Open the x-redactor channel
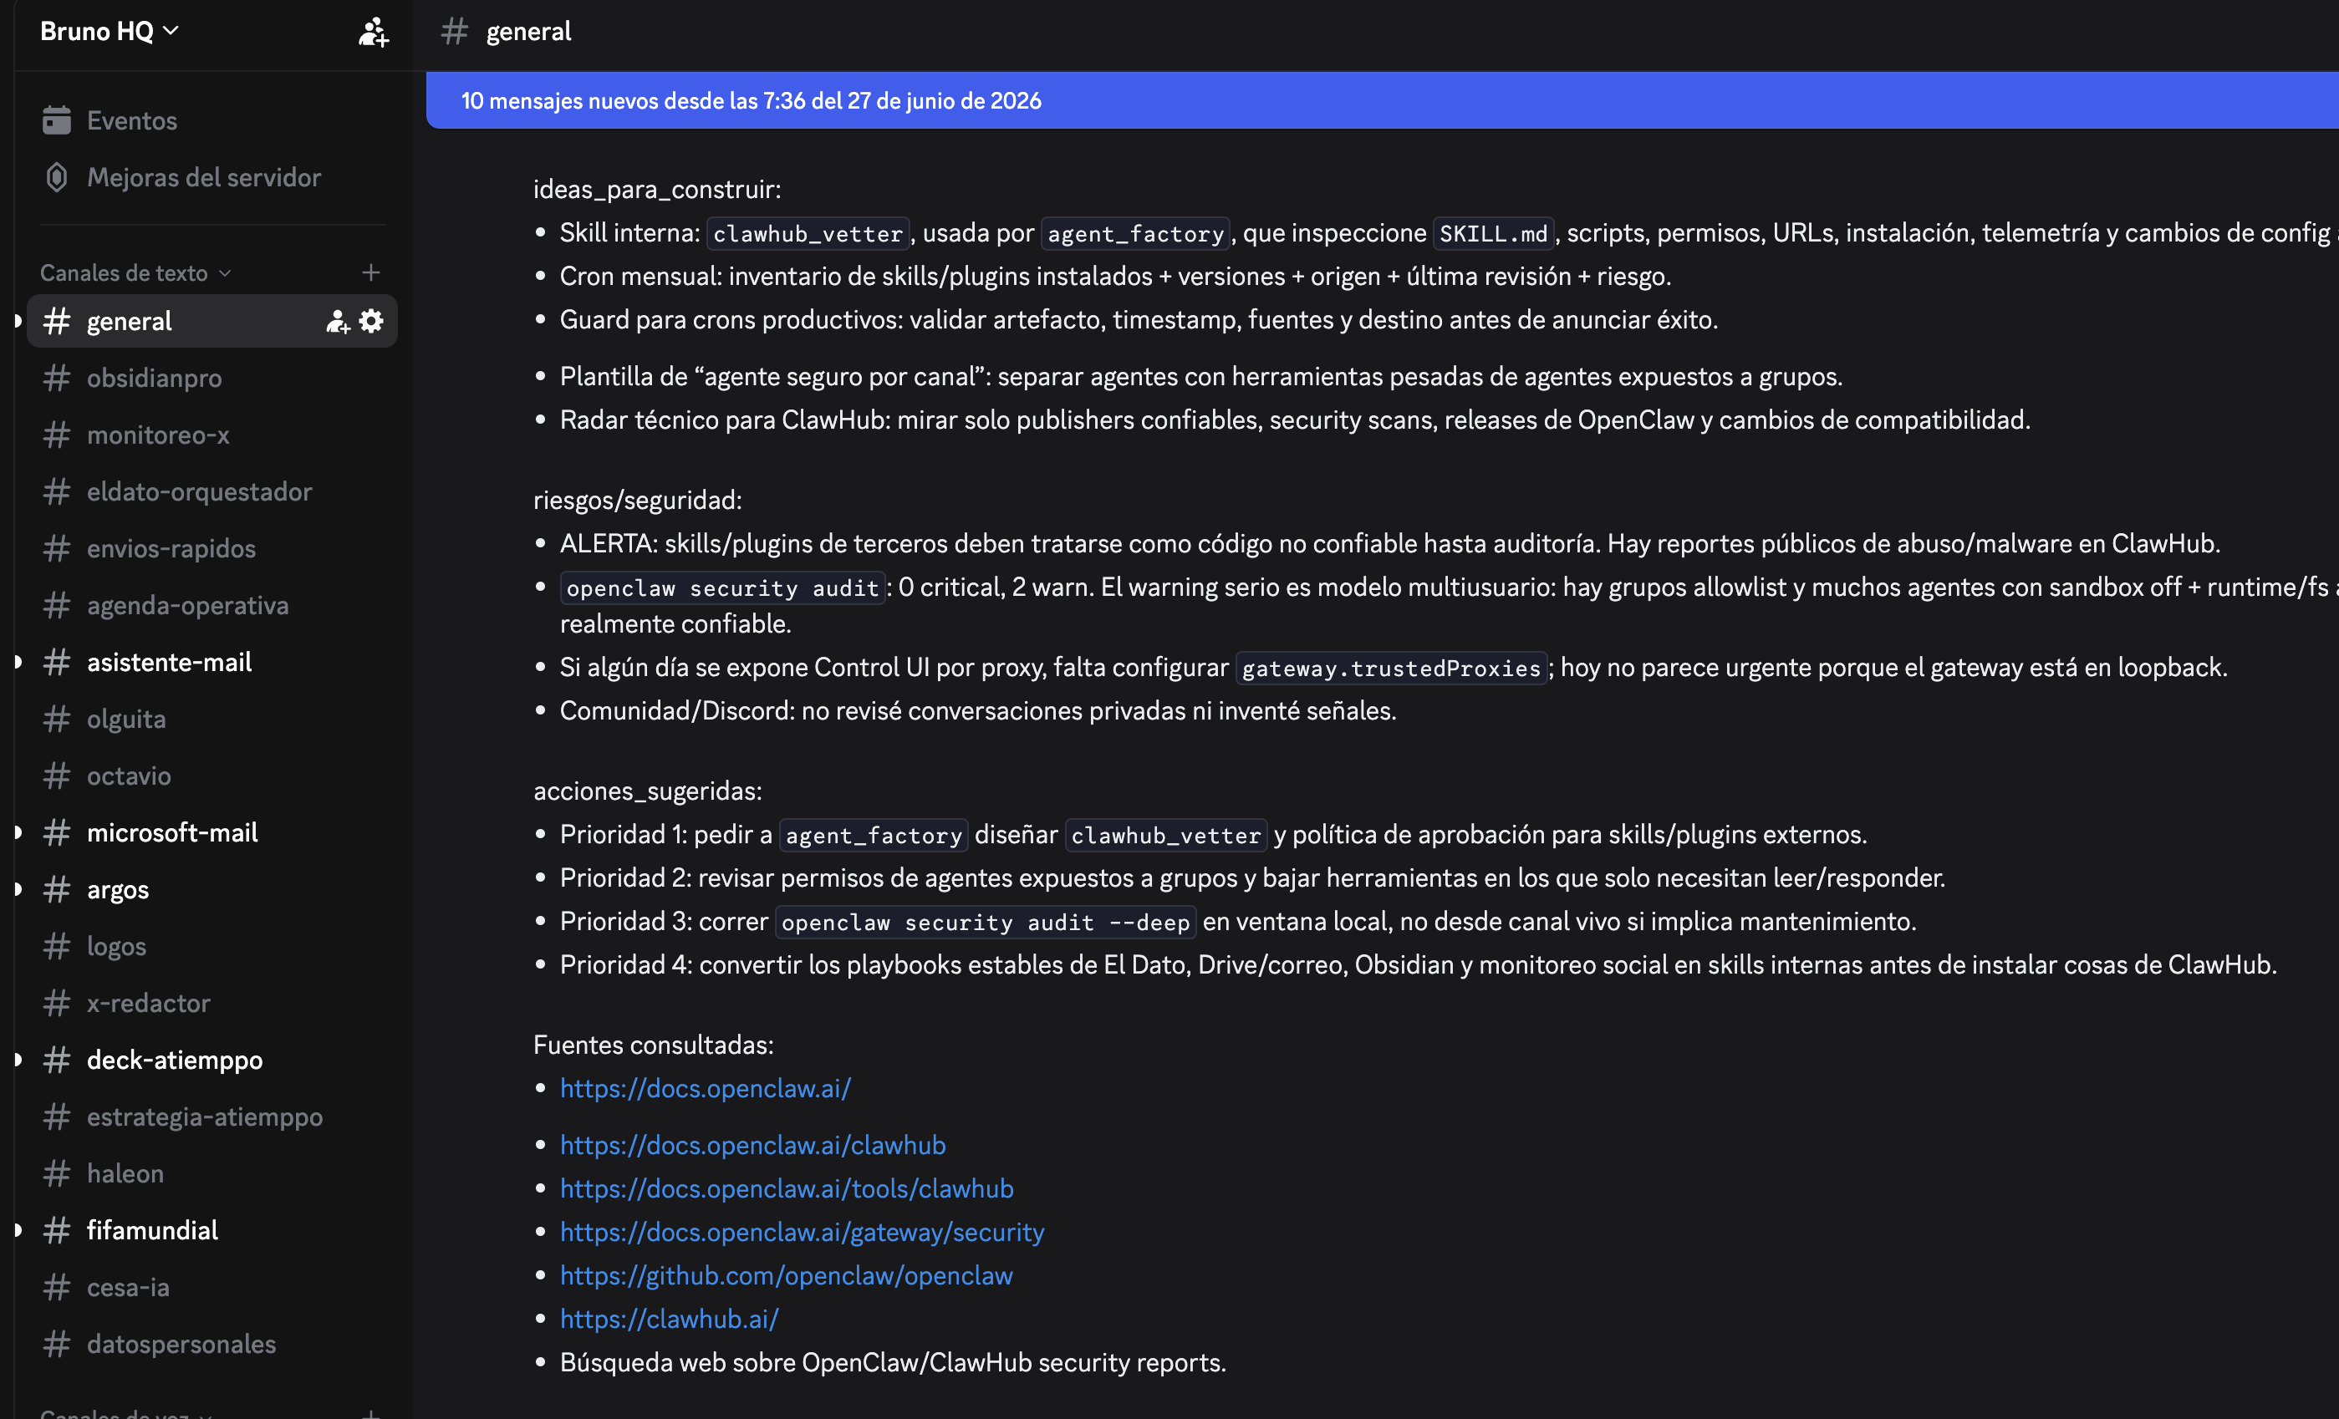Viewport: 2339px width, 1419px height. (x=211, y=1004)
